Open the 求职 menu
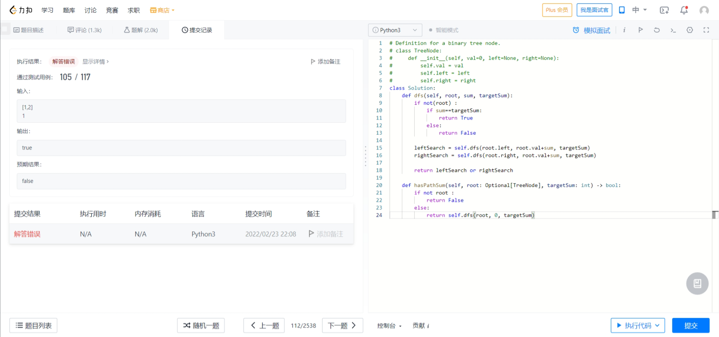 tap(134, 10)
